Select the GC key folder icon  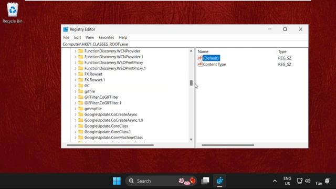pos(80,86)
